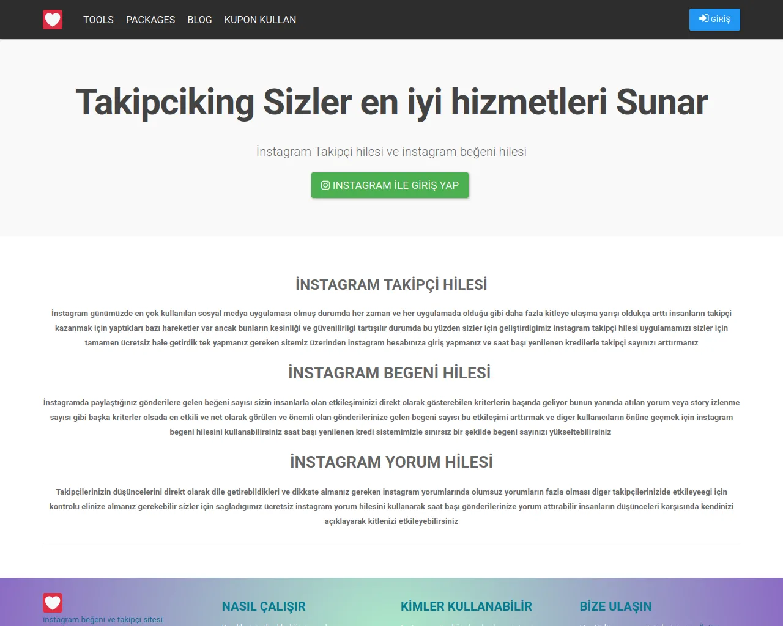Viewport: 783px width, 626px height.
Task: Click the KİMLER KULLANABİLİR footer heading
Action: coord(466,606)
